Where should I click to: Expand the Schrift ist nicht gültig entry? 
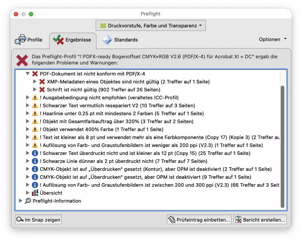tap(35, 90)
